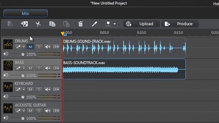Select the DRUMS-SOUND-TRACK.wav clip
This screenshot has height=123, width=219.
click(x=124, y=47)
